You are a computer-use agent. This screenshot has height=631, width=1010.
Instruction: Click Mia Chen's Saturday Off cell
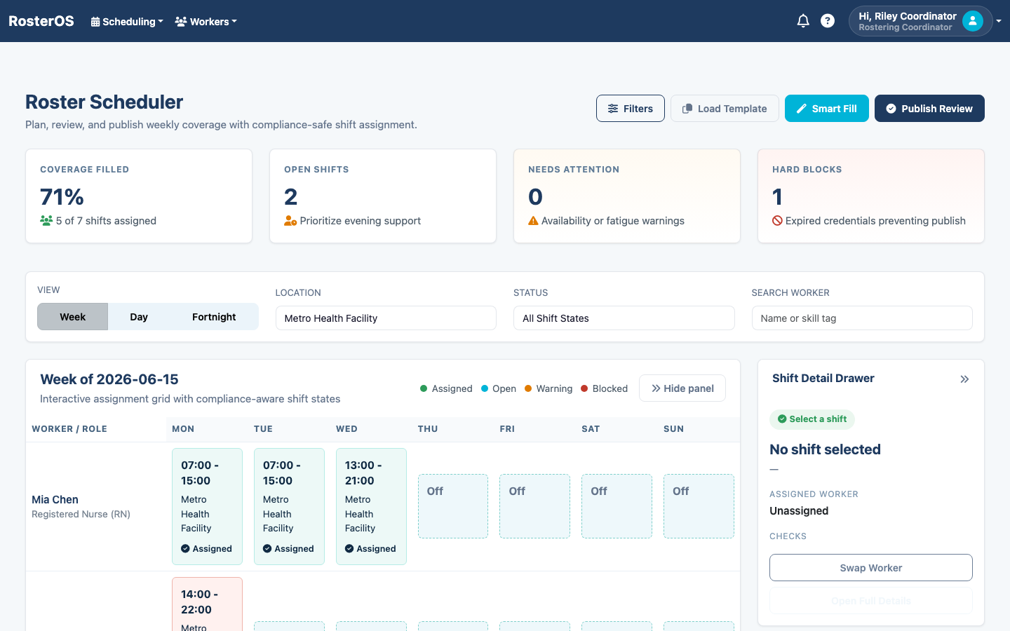click(x=617, y=506)
